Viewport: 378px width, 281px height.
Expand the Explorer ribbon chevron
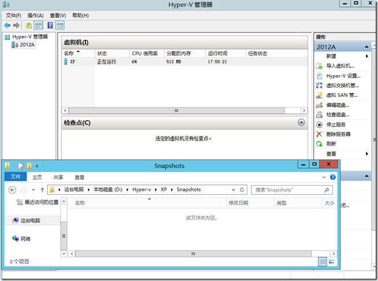click(324, 178)
